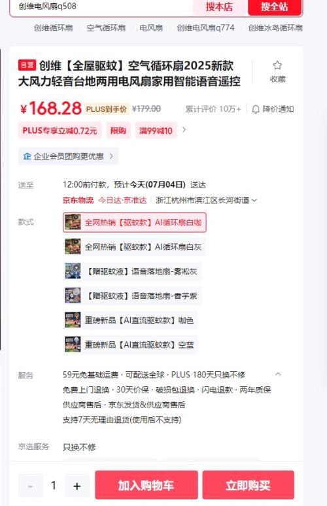Click the enterprise member group-buy icon

[x=27, y=156]
